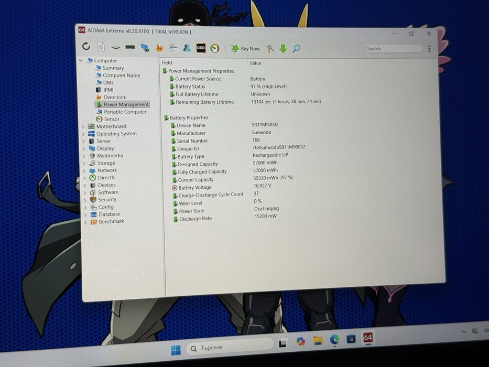Select the Benchmark tree item
489x367 pixels.
107,222
